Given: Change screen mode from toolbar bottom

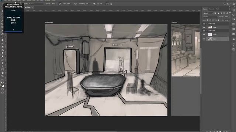Looking at the screenshot, I should [x=3, y=93].
